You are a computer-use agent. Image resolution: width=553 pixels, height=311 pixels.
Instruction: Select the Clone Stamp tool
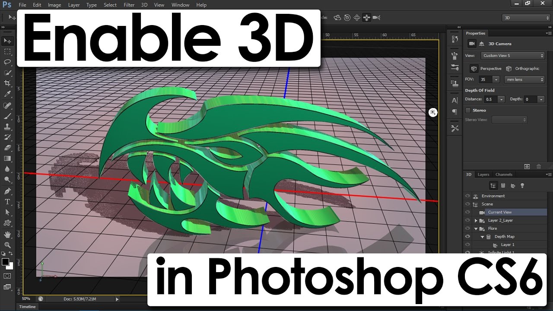point(7,127)
